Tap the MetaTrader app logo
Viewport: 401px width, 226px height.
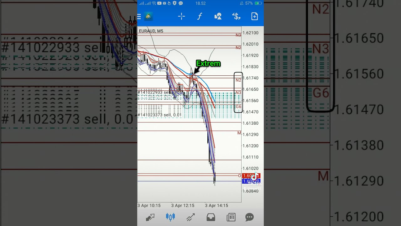point(148,16)
